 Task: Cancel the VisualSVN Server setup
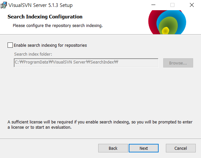(181, 148)
